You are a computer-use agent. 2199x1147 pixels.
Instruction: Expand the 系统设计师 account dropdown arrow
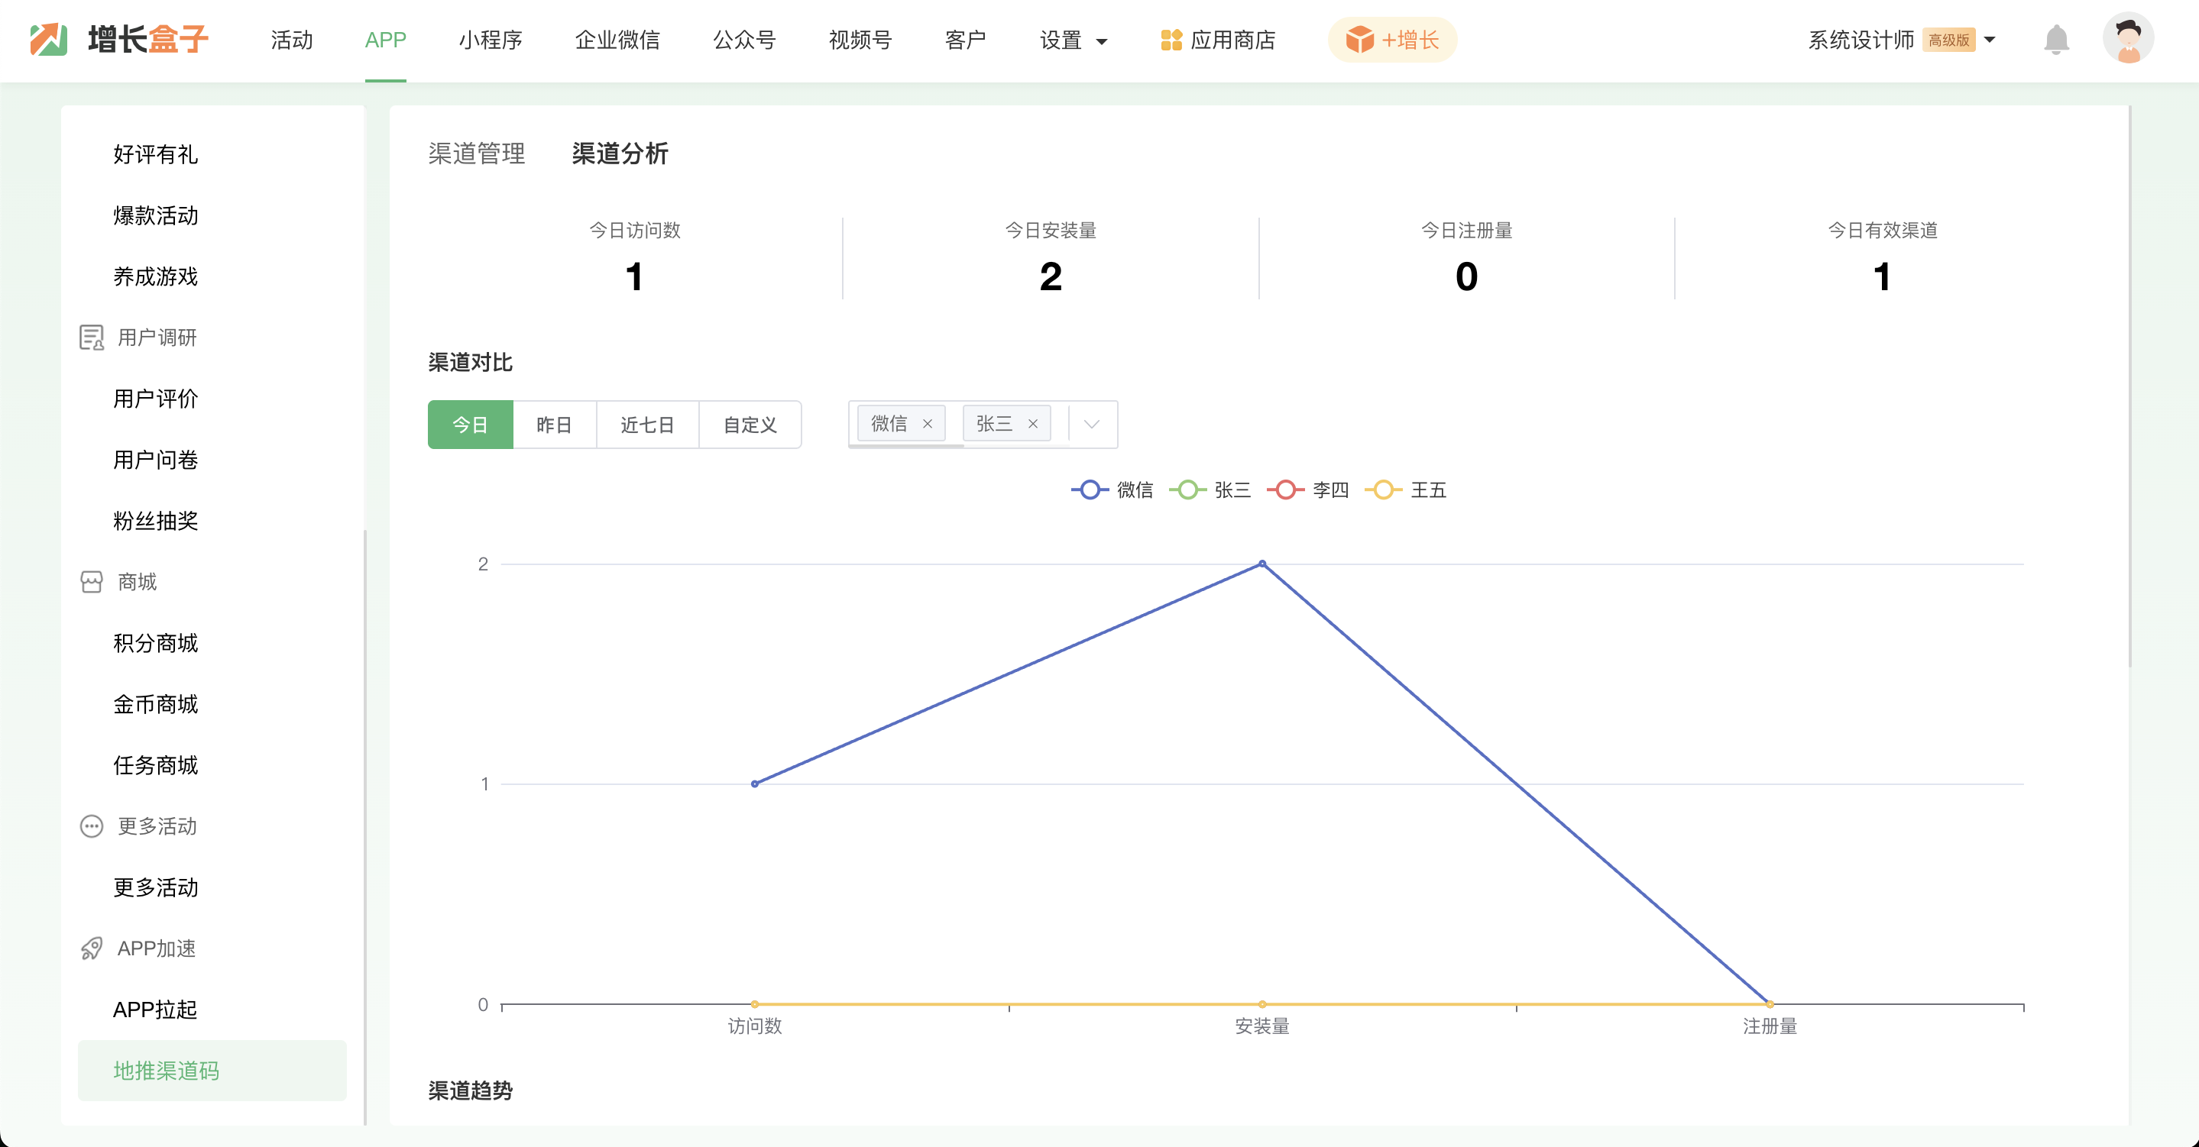[x=1989, y=40]
